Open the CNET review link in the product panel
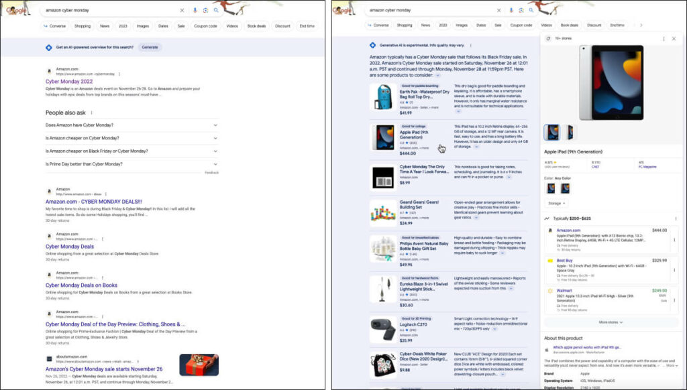687x390 pixels. pos(596,167)
